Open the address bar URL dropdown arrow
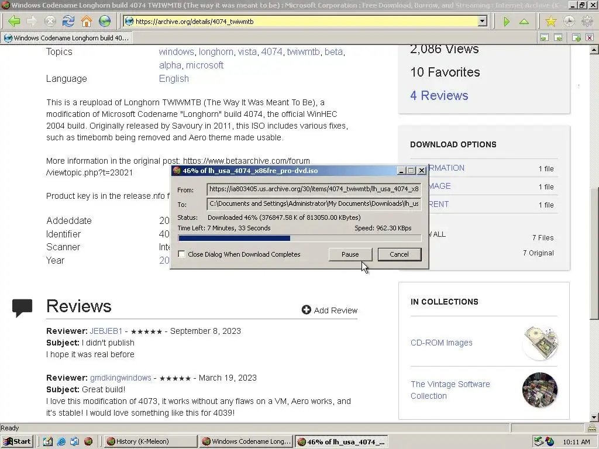 (x=483, y=22)
